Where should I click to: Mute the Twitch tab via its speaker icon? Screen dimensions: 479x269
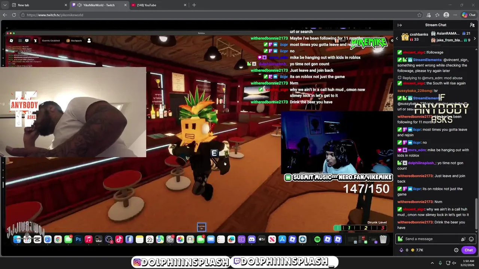79,5
